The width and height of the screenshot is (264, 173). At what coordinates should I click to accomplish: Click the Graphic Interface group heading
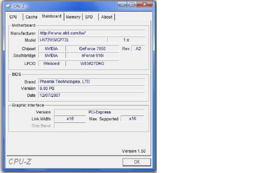28,105
